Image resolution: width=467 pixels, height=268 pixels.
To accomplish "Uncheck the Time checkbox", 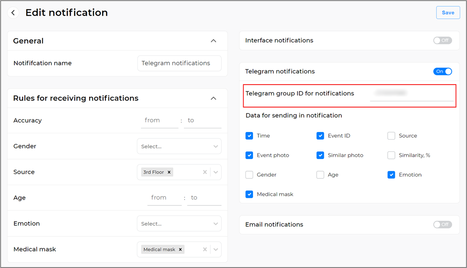I will 249,136.
